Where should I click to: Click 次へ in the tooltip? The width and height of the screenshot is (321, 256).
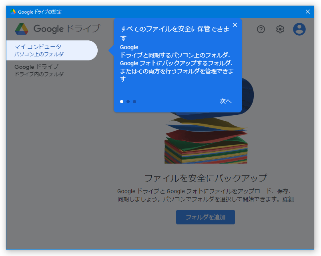point(226,101)
